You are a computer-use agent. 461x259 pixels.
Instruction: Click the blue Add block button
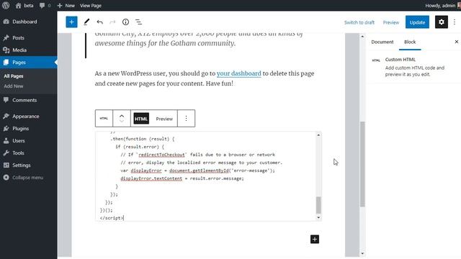point(71,22)
